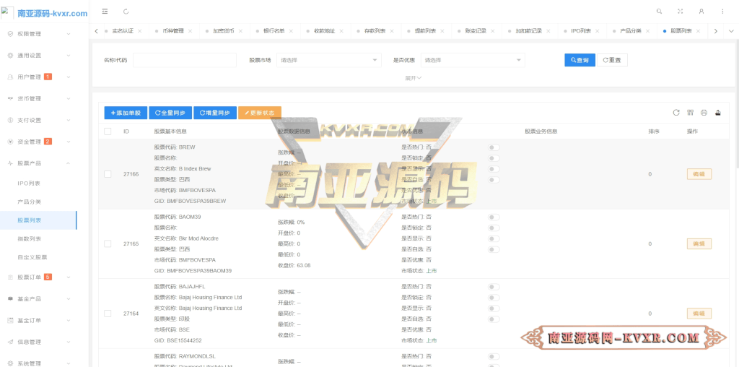Image resolution: width=739 pixels, height=367 pixels.
Task: Open column filter settings icon
Action: coord(690,113)
